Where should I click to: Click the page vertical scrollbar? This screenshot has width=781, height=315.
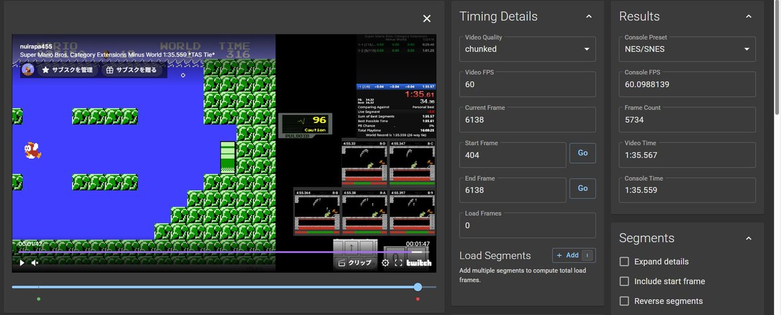click(x=776, y=59)
